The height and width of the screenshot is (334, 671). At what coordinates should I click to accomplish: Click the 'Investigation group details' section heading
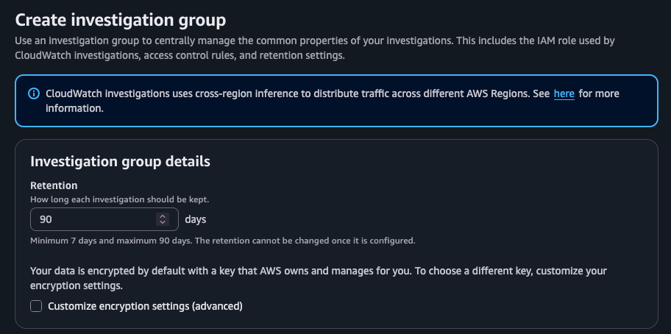(x=120, y=161)
